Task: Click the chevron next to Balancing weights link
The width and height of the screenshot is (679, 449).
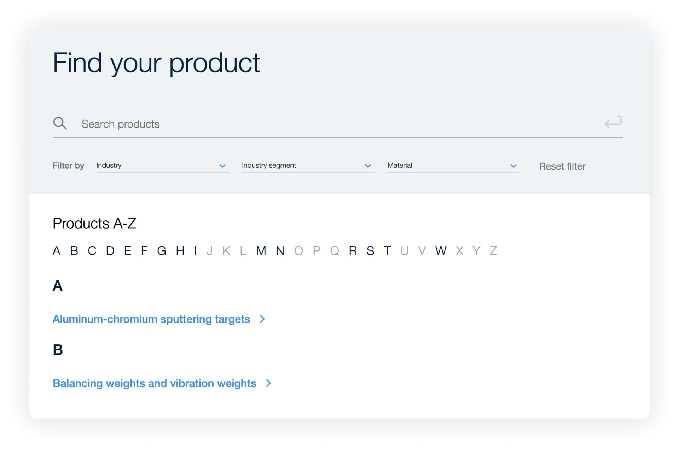Action: (x=268, y=383)
